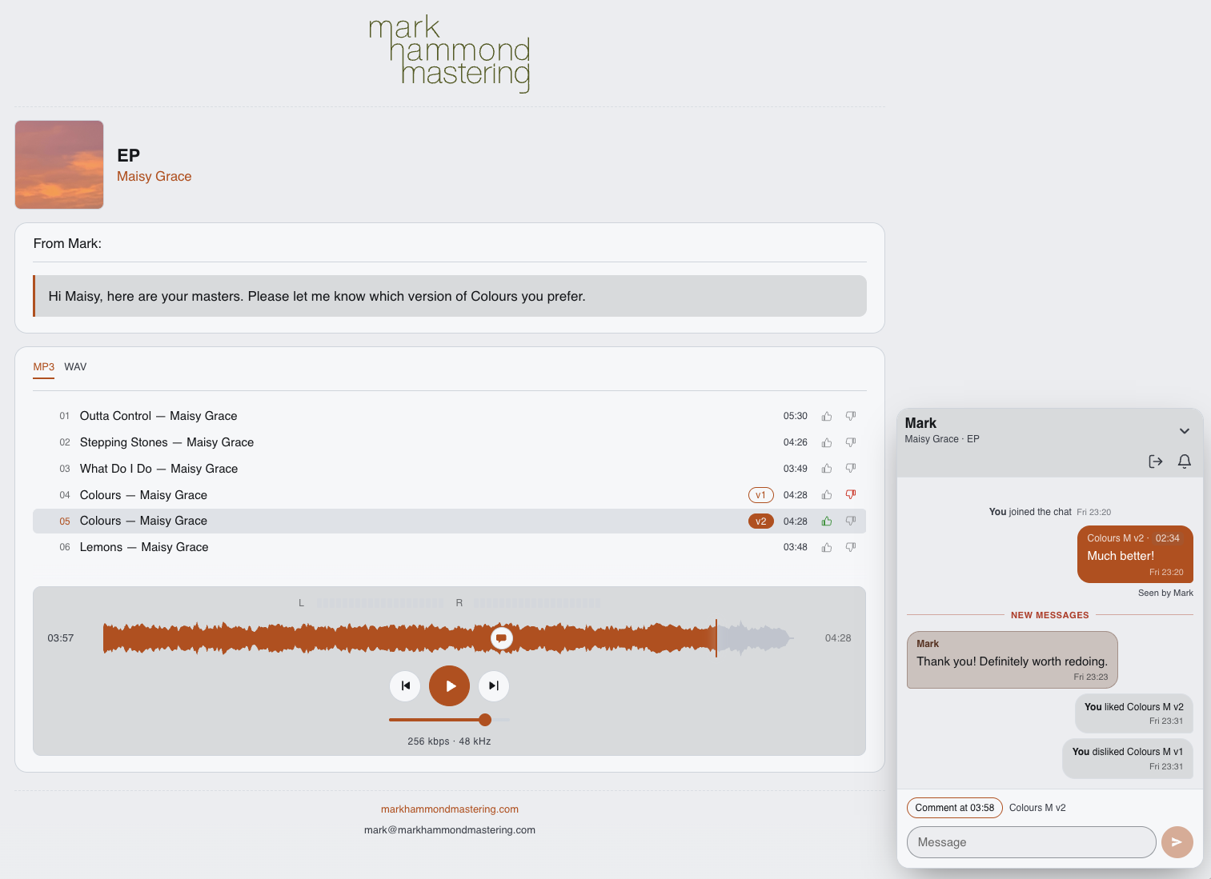The image size is (1211, 879).
Task: Select track 01 Outta Control
Action: 449,416
